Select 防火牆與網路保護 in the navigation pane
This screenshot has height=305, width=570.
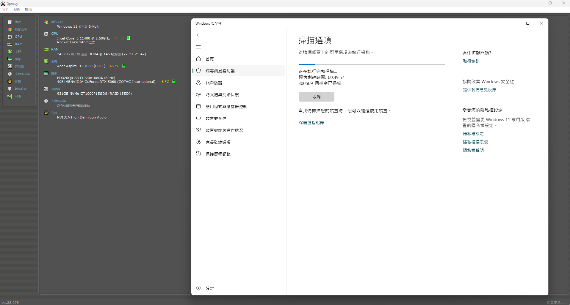222,95
